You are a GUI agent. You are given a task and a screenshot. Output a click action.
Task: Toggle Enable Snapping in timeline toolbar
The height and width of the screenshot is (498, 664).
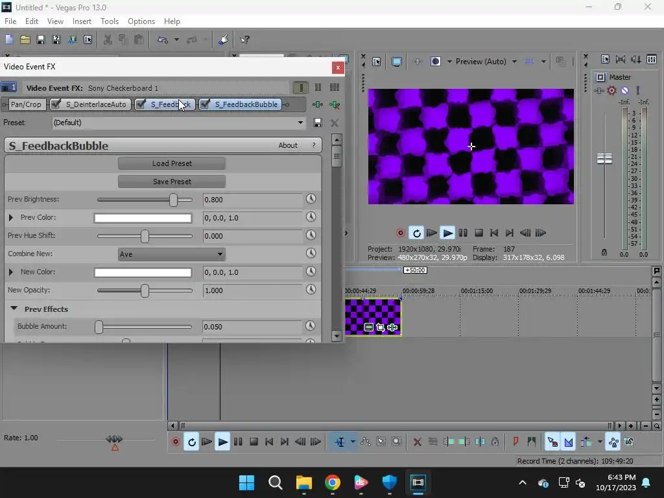click(x=552, y=442)
